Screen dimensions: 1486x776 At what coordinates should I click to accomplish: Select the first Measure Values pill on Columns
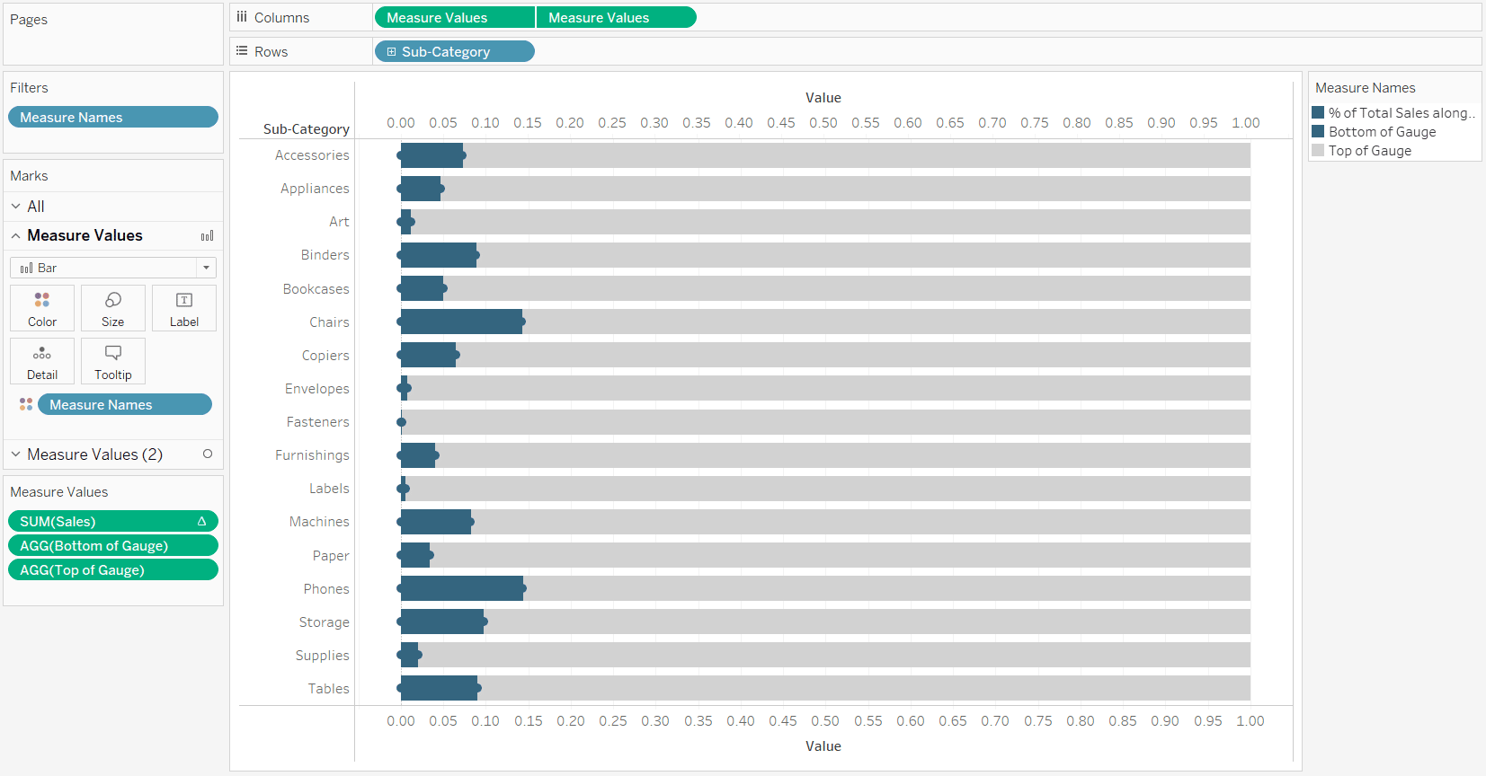click(x=454, y=16)
